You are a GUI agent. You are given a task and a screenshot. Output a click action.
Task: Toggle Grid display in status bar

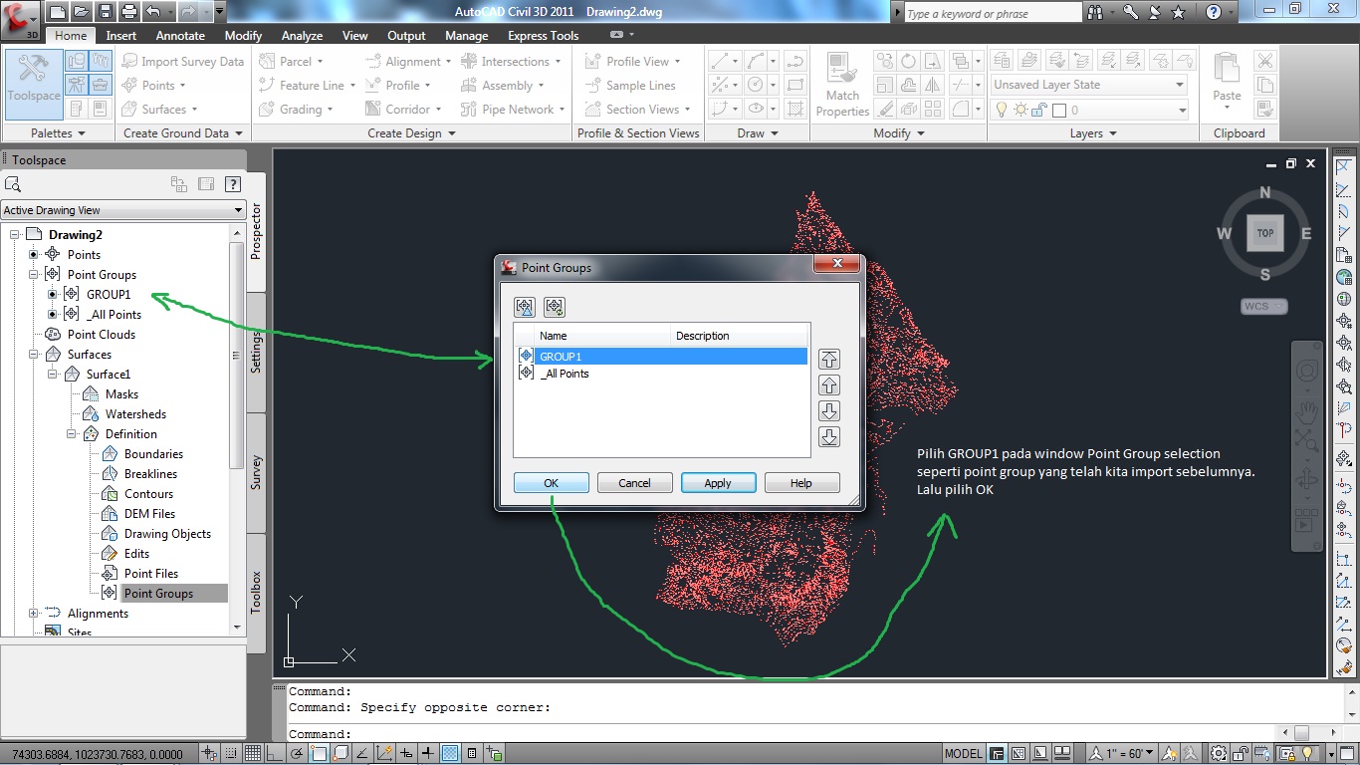coord(253,753)
